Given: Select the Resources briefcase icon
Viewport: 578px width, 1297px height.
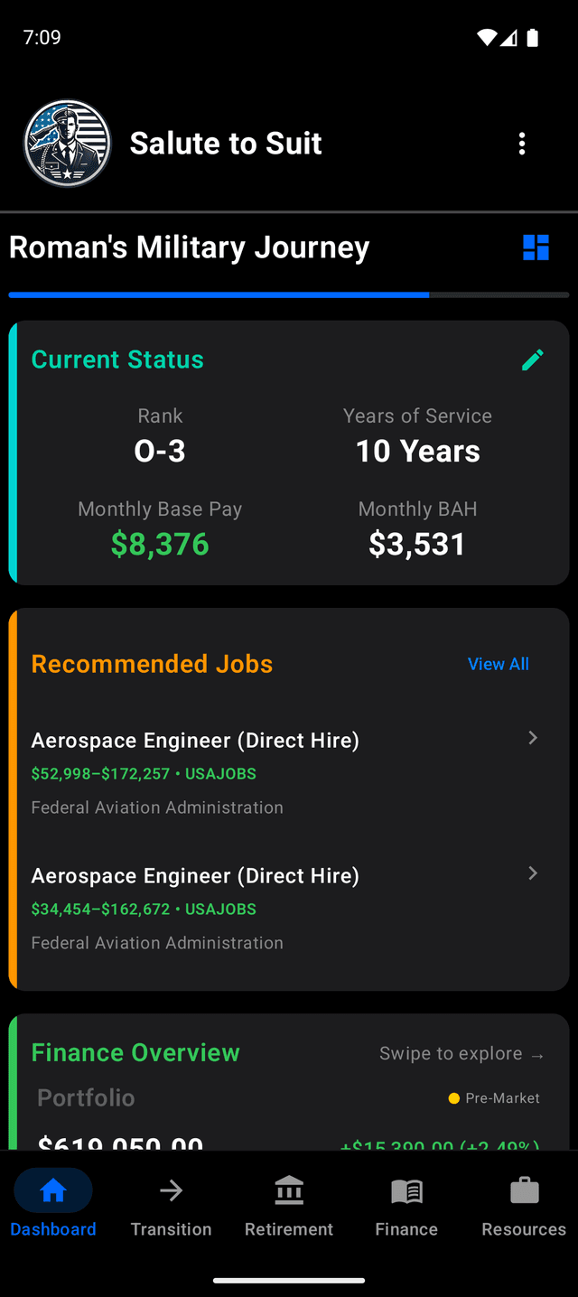Looking at the screenshot, I should [523, 1190].
